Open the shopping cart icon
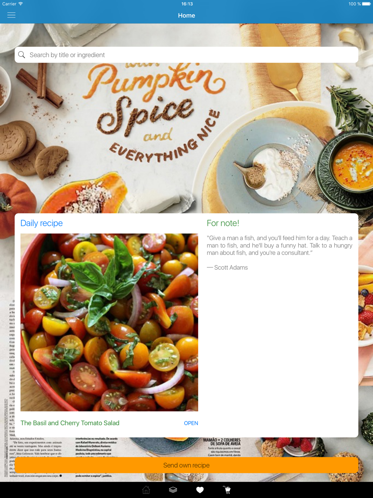This screenshot has width=373, height=498. click(x=227, y=490)
